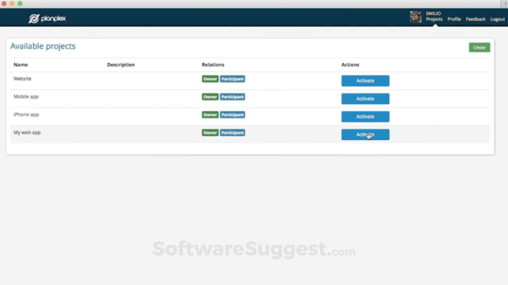Activate the Website project
508x285 pixels.
tap(365, 81)
